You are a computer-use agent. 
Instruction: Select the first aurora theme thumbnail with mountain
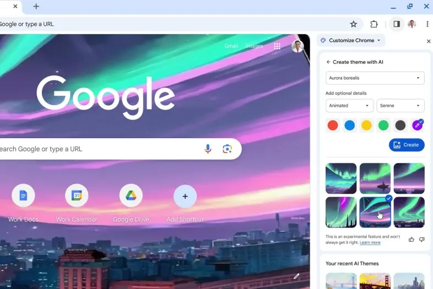(341, 178)
